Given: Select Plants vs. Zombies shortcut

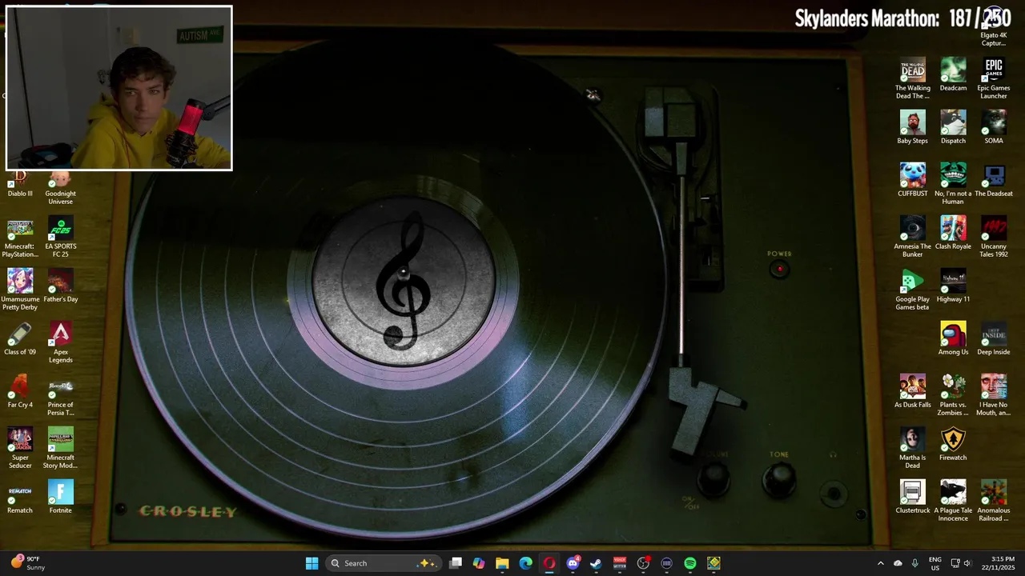Looking at the screenshot, I should click(953, 395).
